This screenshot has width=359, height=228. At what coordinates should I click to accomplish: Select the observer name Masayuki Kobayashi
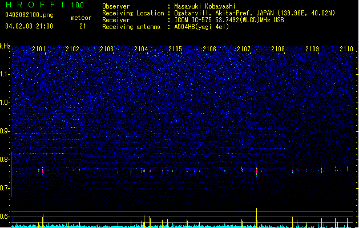click(x=205, y=6)
